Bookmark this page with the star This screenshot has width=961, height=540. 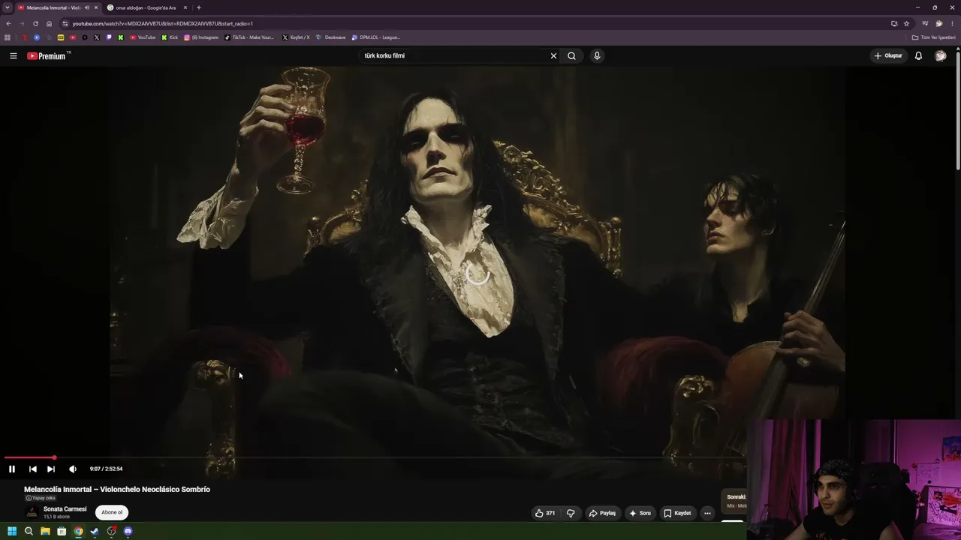click(906, 23)
